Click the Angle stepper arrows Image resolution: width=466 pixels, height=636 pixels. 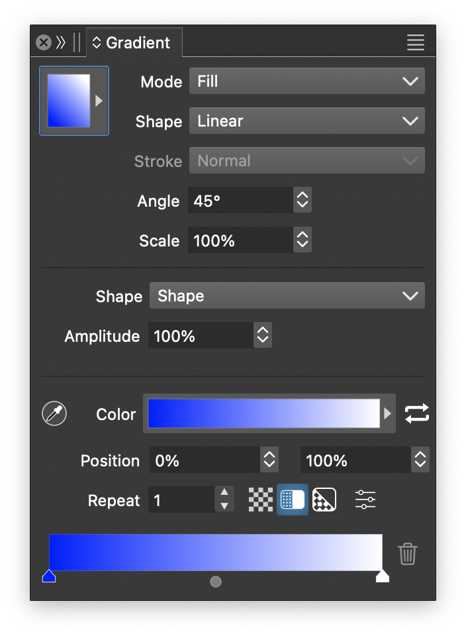303,201
